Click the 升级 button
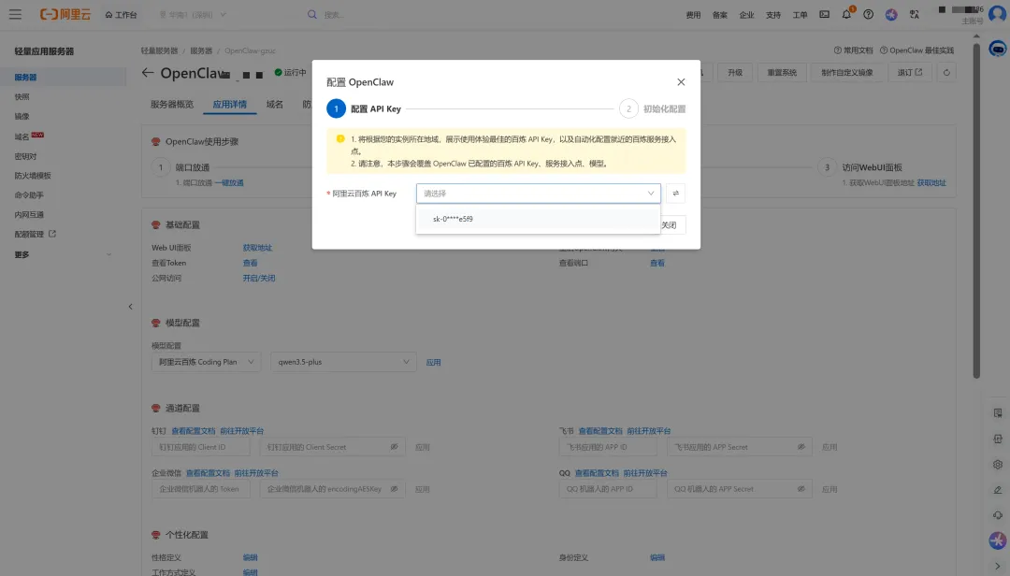Image resolution: width=1010 pixels, height=576 pixels. (735, 72)
